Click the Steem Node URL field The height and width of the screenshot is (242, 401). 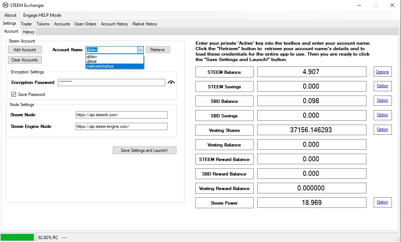[122, 115]
